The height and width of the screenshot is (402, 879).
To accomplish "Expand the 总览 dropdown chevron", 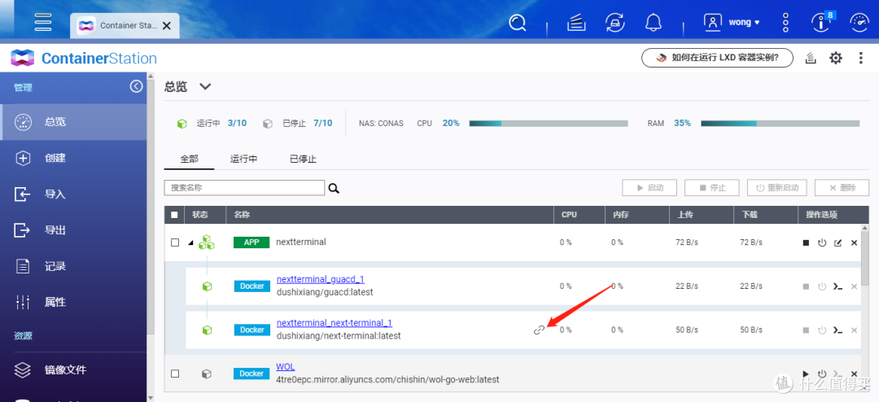I will [205, 86].
